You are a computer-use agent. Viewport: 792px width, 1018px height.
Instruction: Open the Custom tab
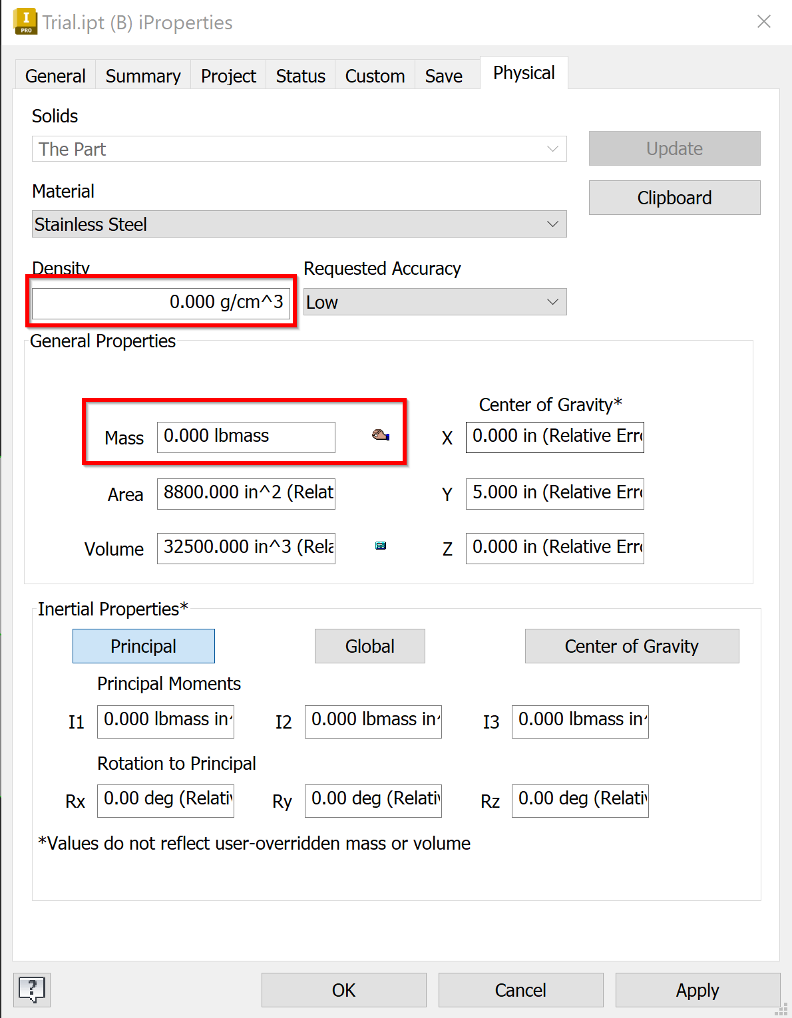click(x=375, y=76)
